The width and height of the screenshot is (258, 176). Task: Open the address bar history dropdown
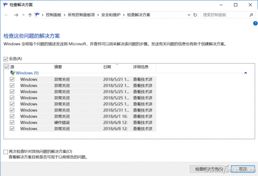(x=189, y=15)
